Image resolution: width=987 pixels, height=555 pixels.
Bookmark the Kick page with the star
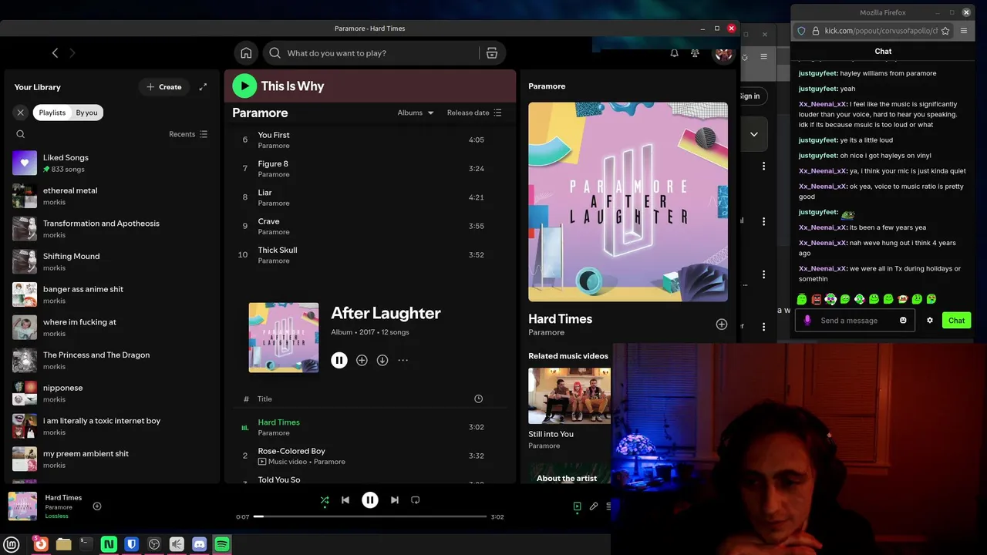(x=945, y=31)
